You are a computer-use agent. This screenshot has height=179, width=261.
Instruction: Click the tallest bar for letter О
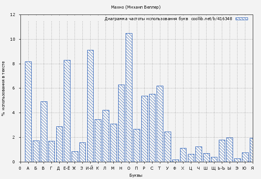point(129,97)
